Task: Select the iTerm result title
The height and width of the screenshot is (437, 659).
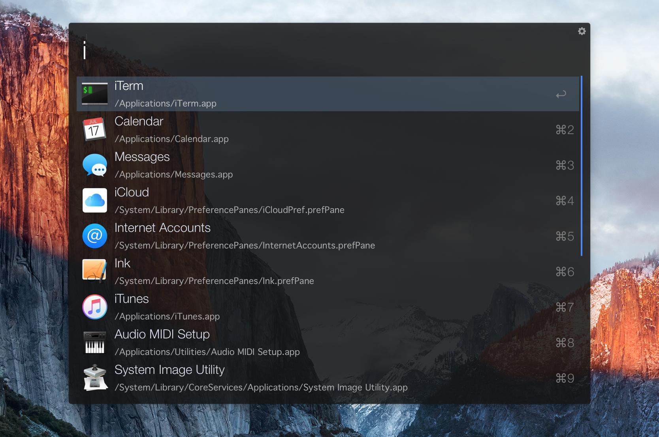Action: [129, 86]
